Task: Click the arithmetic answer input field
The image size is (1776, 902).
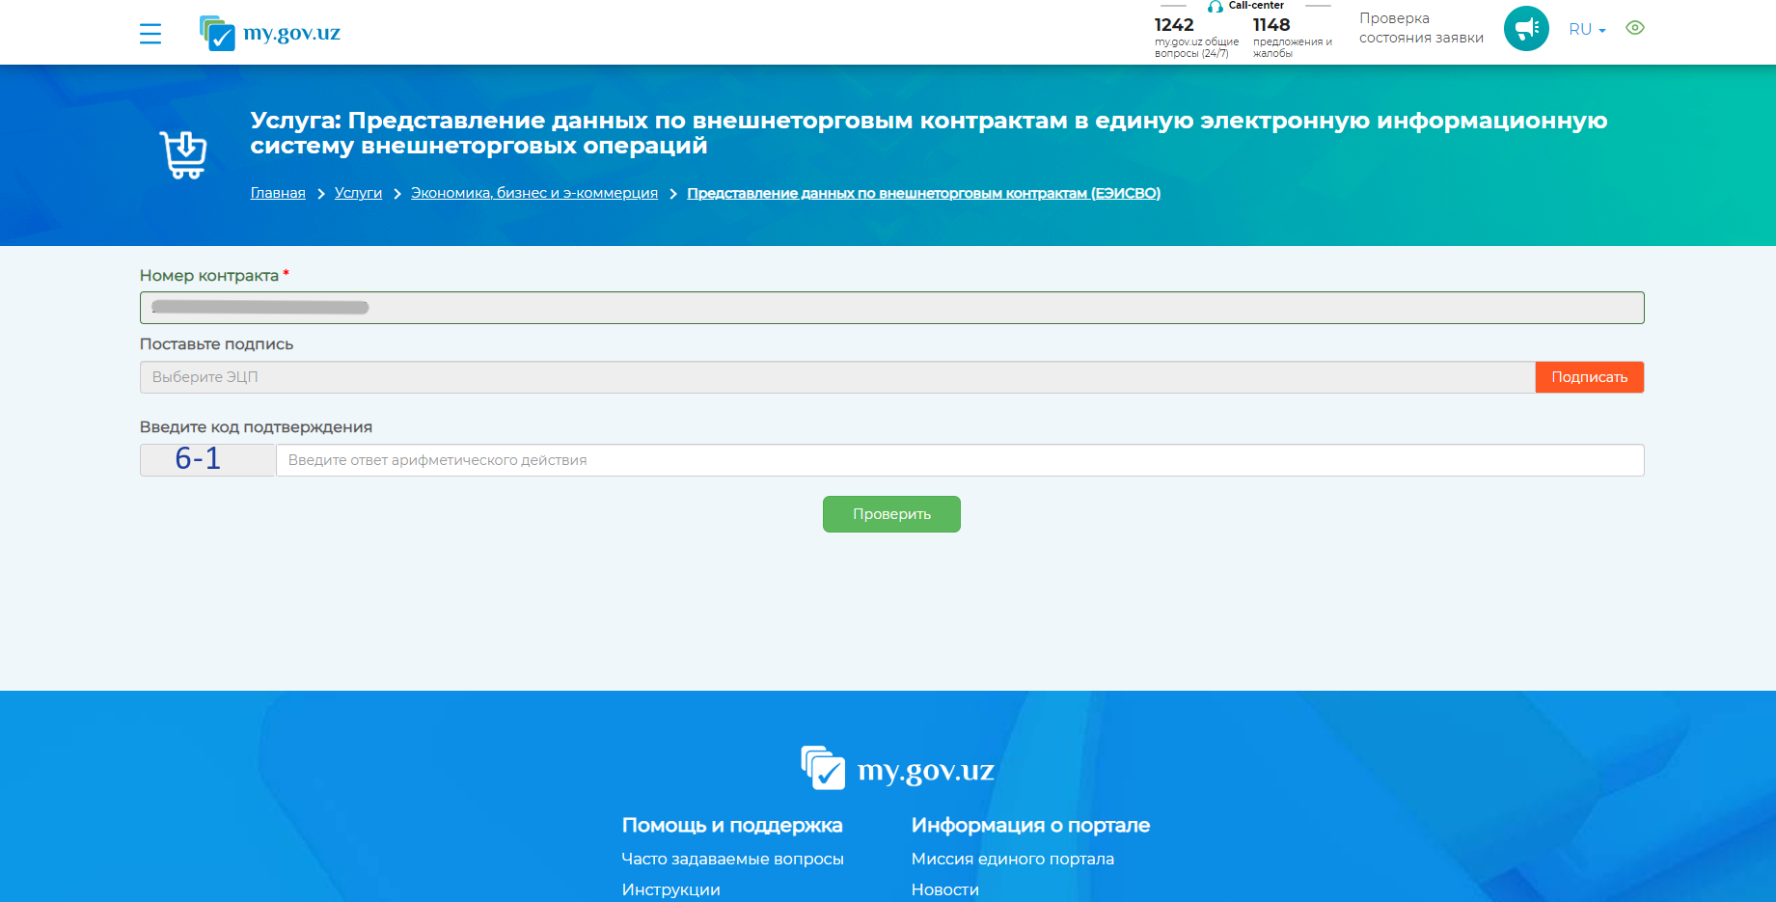Action: pyautogui.click(x=960, y=460)
